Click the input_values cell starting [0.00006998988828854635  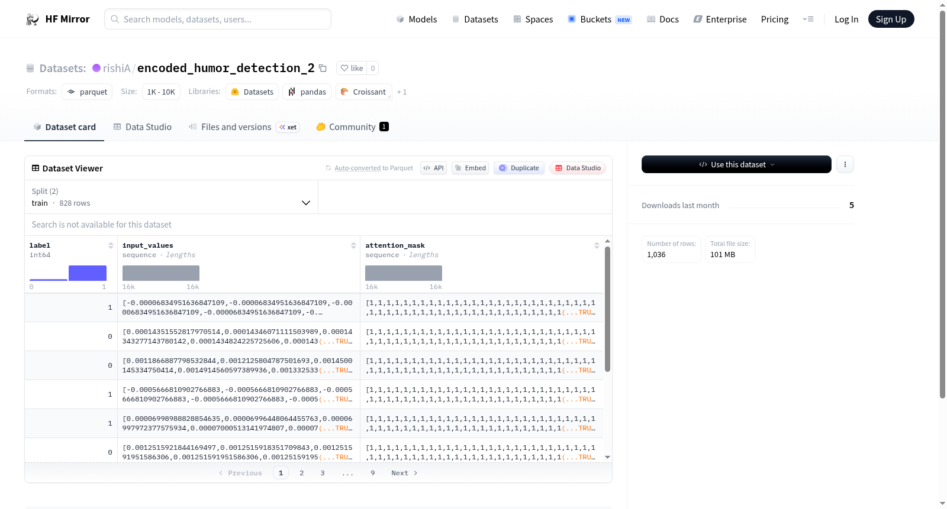(239, 423)
